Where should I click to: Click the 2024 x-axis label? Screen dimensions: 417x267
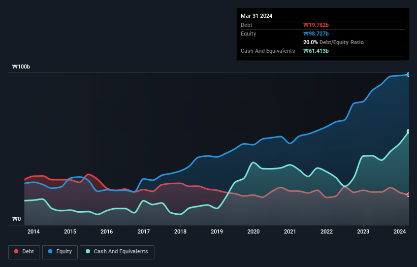click(x=400, y=231)
